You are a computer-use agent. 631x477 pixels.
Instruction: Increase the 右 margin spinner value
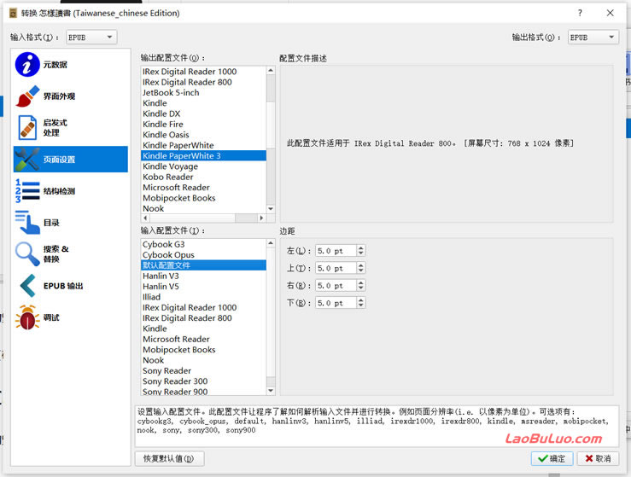click(x=361, y=282)
